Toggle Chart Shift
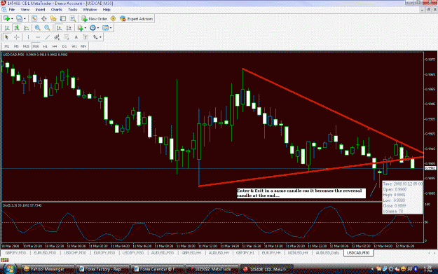The height and width of the screenshot is (274, 438). (69, 28)
